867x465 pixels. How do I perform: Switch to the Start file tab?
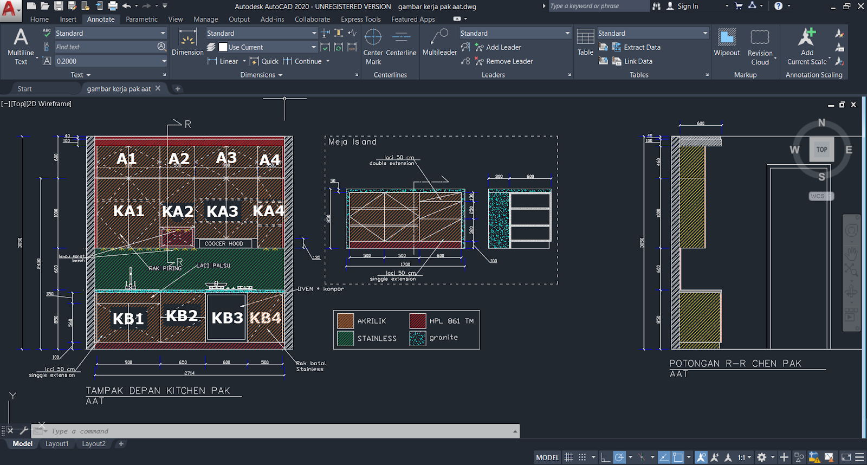(24, 89)
